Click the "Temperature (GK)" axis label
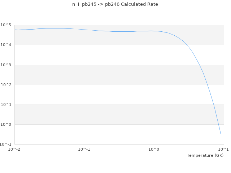Screen dimensions: 231x173 205,155
